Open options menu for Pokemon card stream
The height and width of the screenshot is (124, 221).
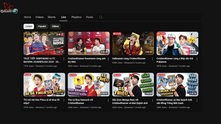pyautogui.click(x=197, y=59)
